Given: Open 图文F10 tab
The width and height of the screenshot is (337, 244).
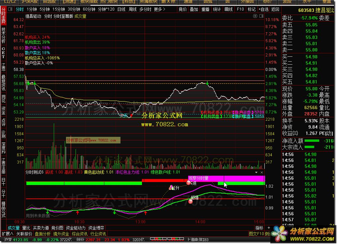Looking at the screenshot, I should [x=256, y=234].
